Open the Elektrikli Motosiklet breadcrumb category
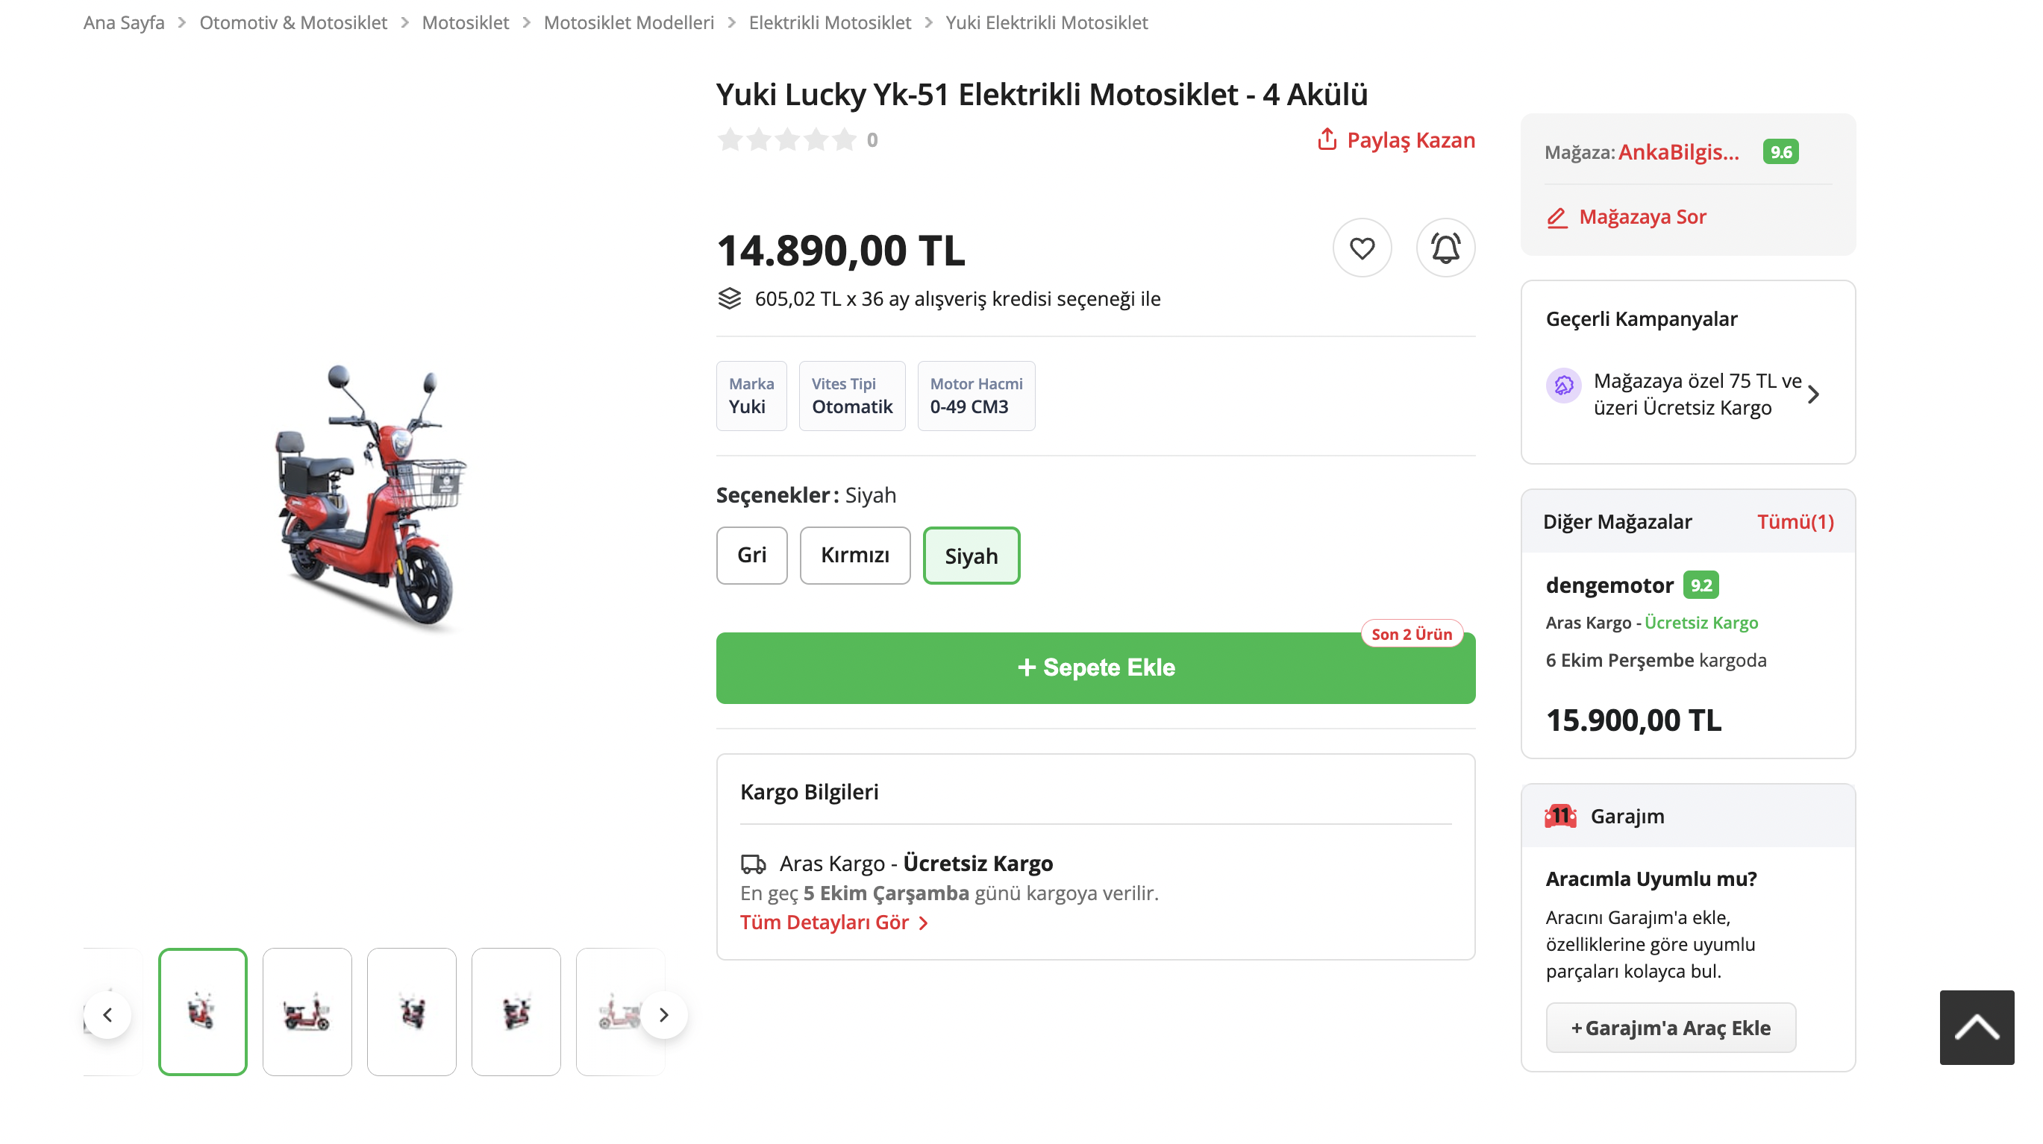 click(830, 22)
